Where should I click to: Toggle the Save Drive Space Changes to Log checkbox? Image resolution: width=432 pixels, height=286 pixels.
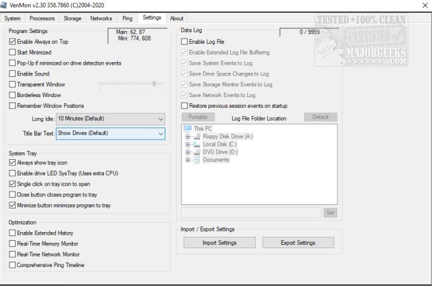184,74
